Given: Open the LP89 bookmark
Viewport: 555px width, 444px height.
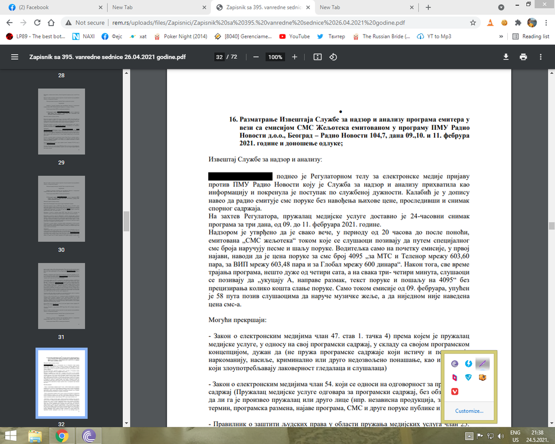Looking at the screenshot, I should (36, 37).
